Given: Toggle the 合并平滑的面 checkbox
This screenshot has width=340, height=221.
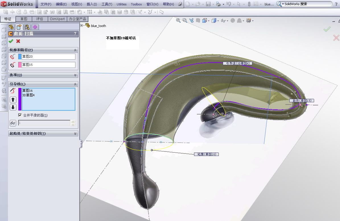Looking at the screenshot, I should pyautogui.click(x=20, y=115).
